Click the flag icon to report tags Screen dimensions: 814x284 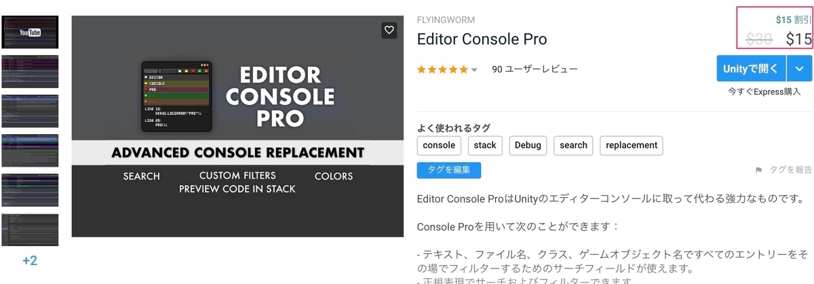tap(758, 170)
